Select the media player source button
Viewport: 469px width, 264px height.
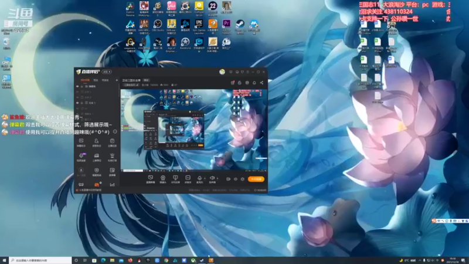click(188, 179)
